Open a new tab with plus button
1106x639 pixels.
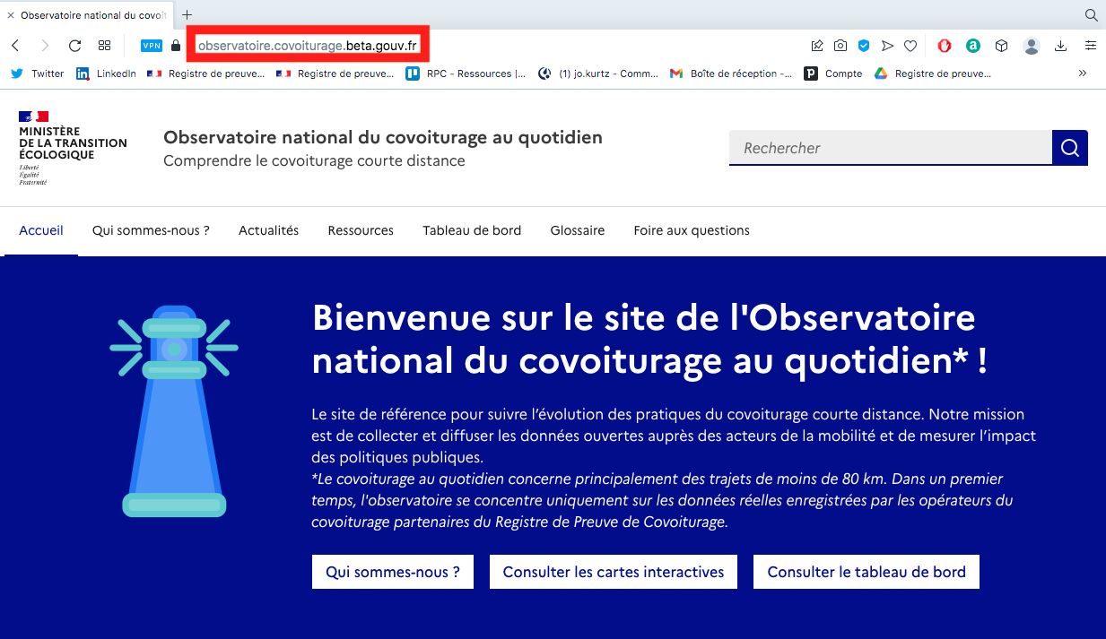[x=187, y=15]
